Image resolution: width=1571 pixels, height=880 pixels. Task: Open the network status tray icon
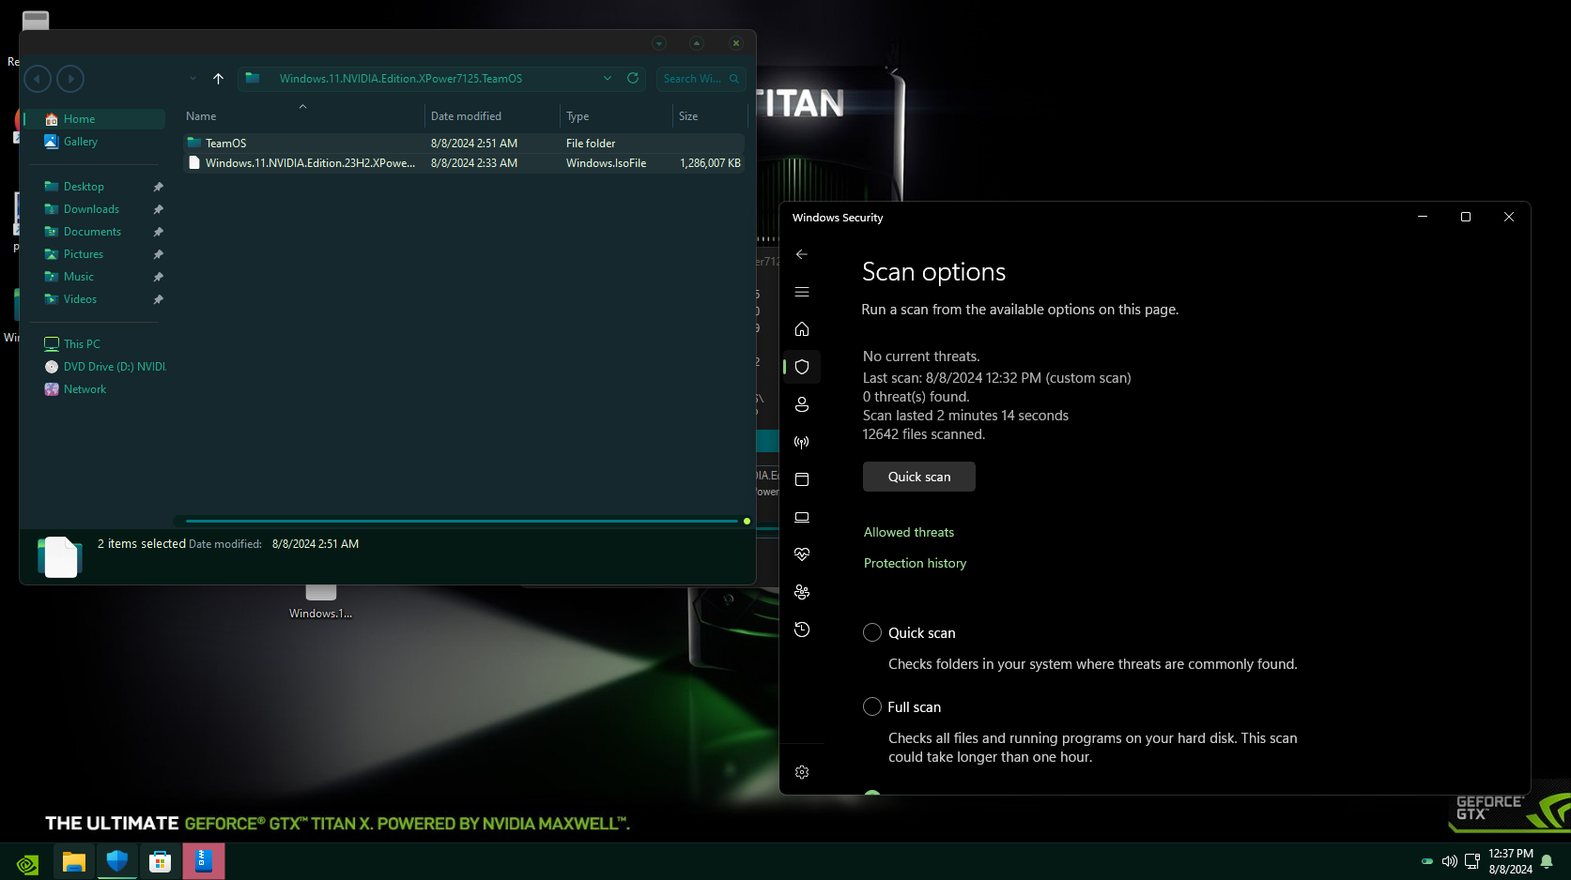(x=1472, y=861)
